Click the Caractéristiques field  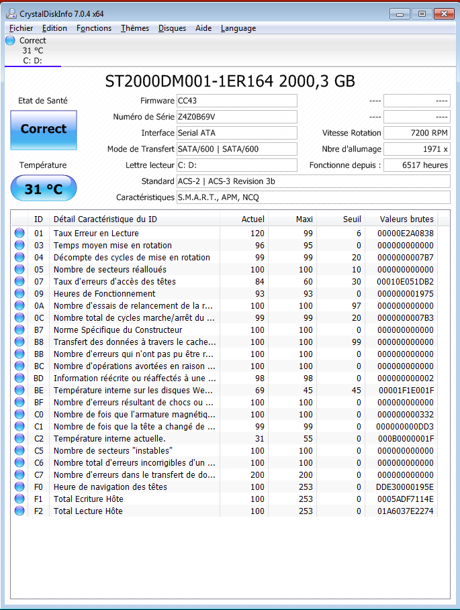pos(314,197)
